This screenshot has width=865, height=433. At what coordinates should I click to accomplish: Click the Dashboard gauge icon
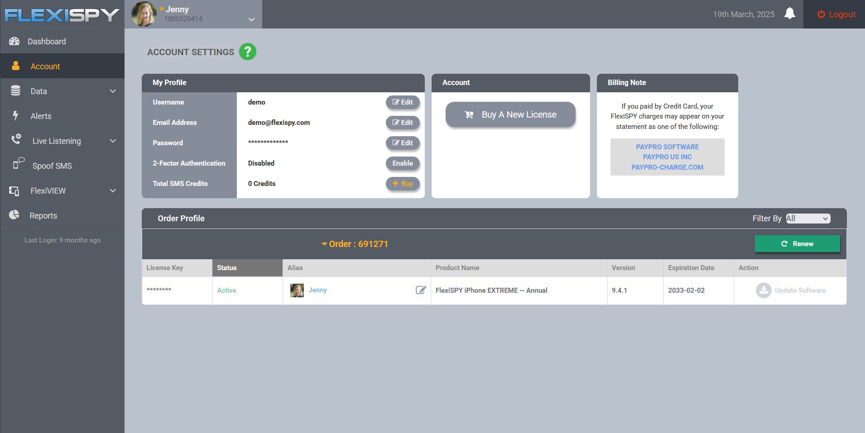click(14, 41)
